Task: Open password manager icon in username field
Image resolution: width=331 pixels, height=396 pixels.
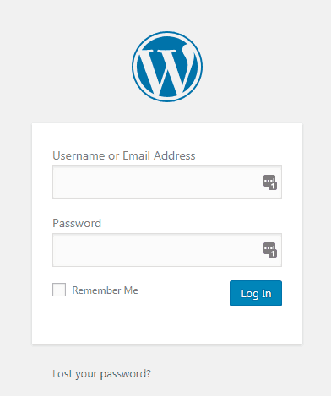Action: tap(270, 182)
